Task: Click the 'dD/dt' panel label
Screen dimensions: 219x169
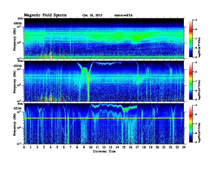Action: 18,66
